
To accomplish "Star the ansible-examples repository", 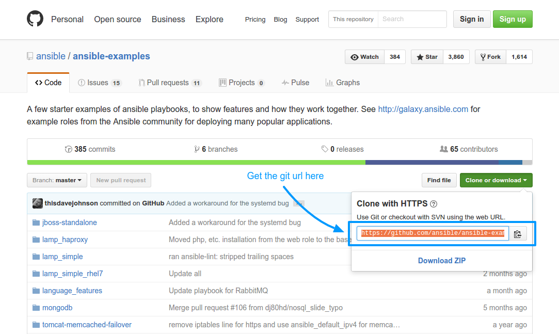I will 427,57.
